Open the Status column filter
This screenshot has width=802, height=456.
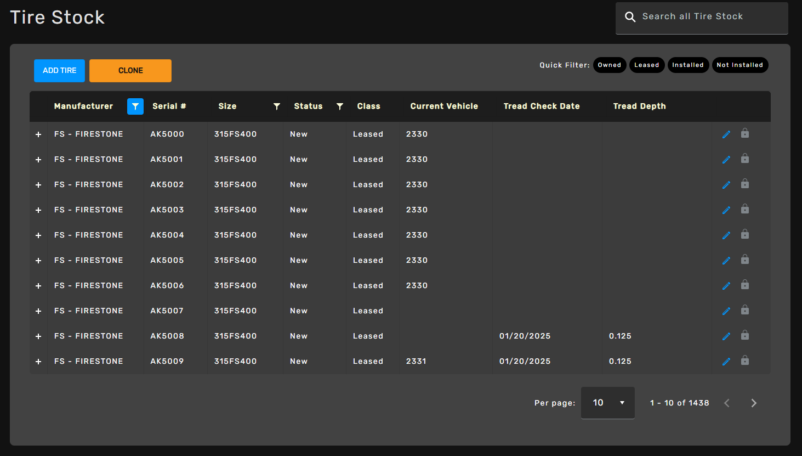(340, 106)
